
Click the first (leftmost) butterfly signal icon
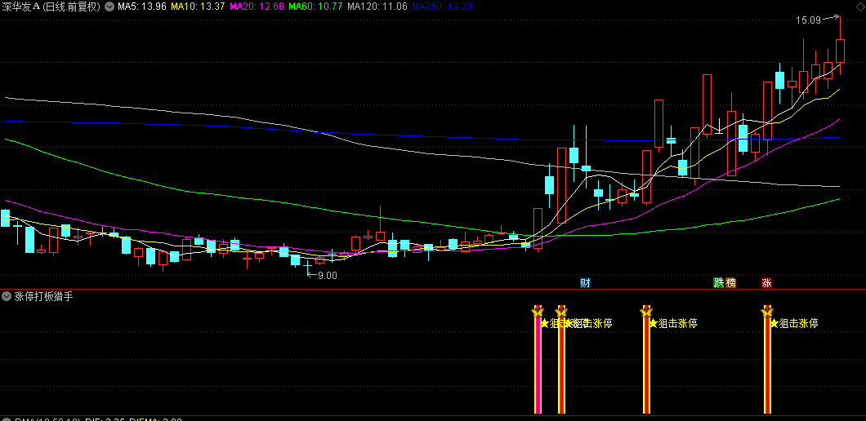click(538, 312)
